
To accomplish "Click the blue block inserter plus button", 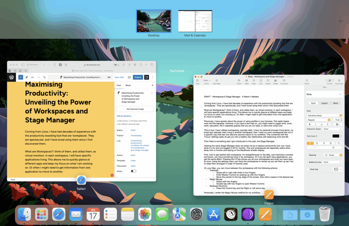I will click(x=20, y=77).
